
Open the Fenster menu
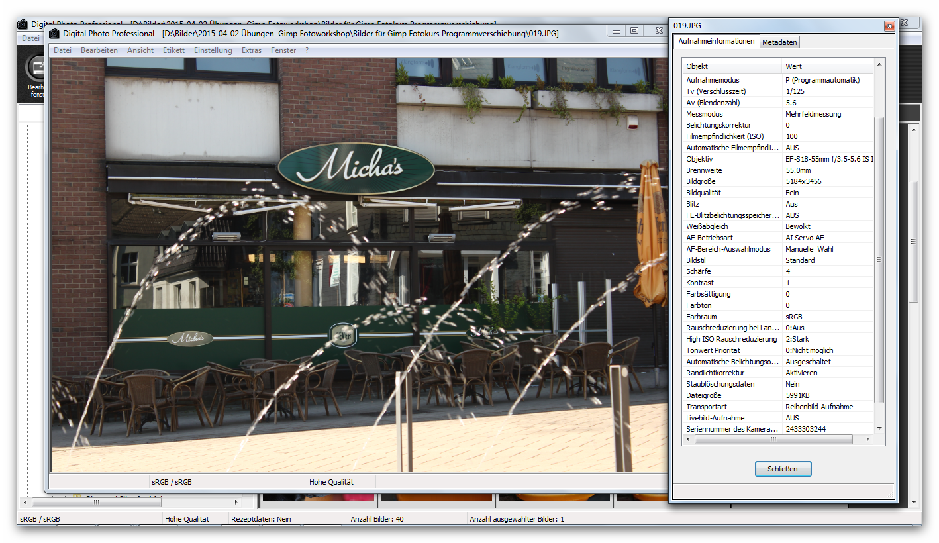(x=283, y=50)
